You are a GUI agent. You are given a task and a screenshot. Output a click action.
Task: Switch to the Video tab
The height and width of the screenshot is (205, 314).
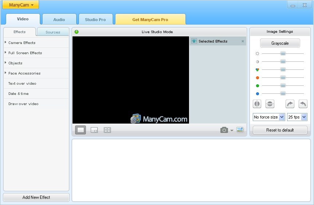click(x=23, y=19)
